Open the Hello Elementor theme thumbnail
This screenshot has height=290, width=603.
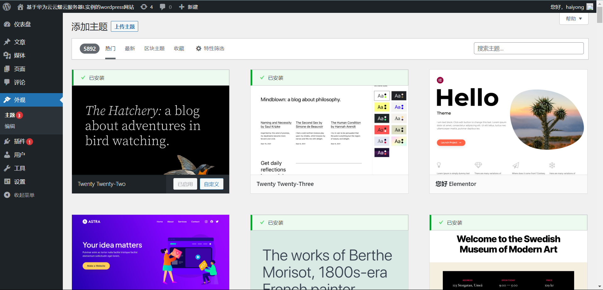(x=508, y=122)
